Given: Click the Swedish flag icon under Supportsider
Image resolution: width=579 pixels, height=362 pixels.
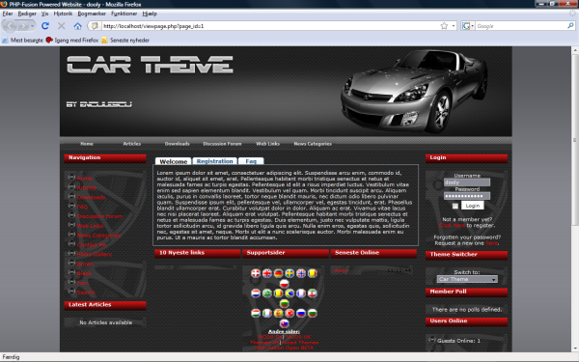Looking at the screenshot, I should (x=289, y=273).
